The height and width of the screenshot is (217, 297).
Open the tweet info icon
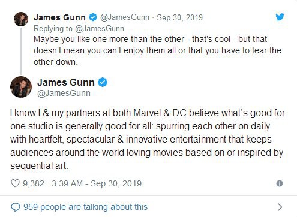click(x=280, y=183)
